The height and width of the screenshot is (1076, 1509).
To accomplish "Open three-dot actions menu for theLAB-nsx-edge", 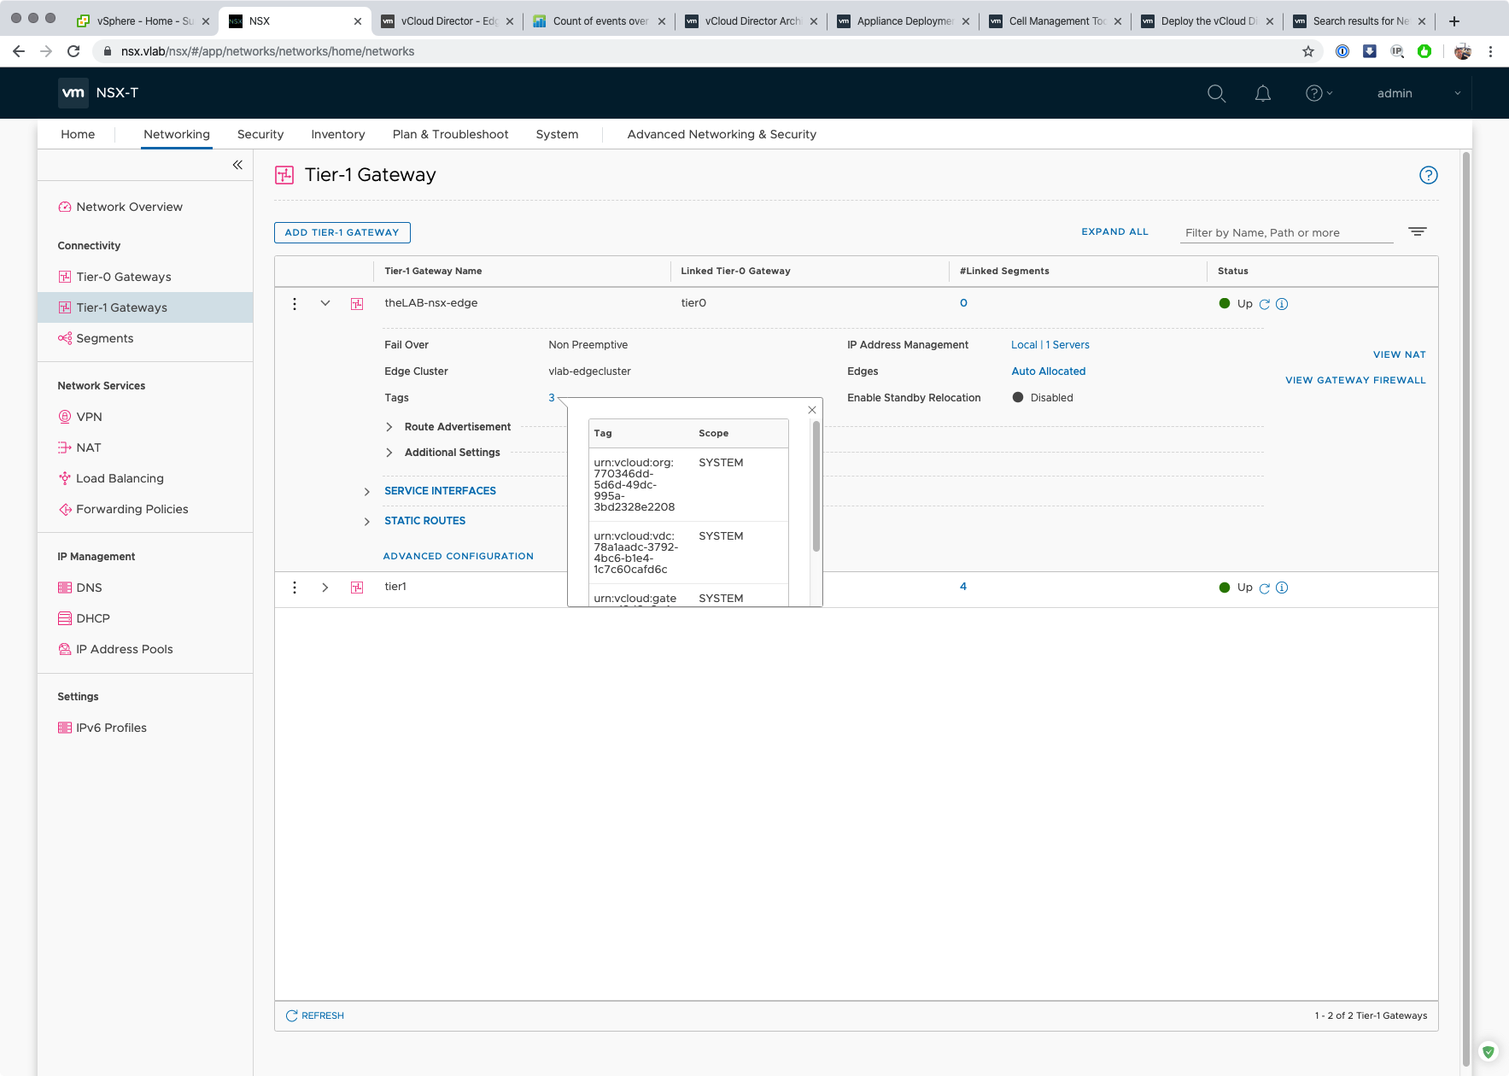I will coord(295,304).
